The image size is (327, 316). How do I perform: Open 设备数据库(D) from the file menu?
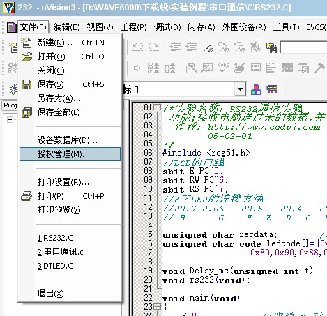(68, 140)
